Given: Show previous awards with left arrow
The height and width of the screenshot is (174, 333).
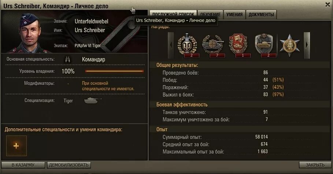Looking at the screenshot, I should 171,45.
